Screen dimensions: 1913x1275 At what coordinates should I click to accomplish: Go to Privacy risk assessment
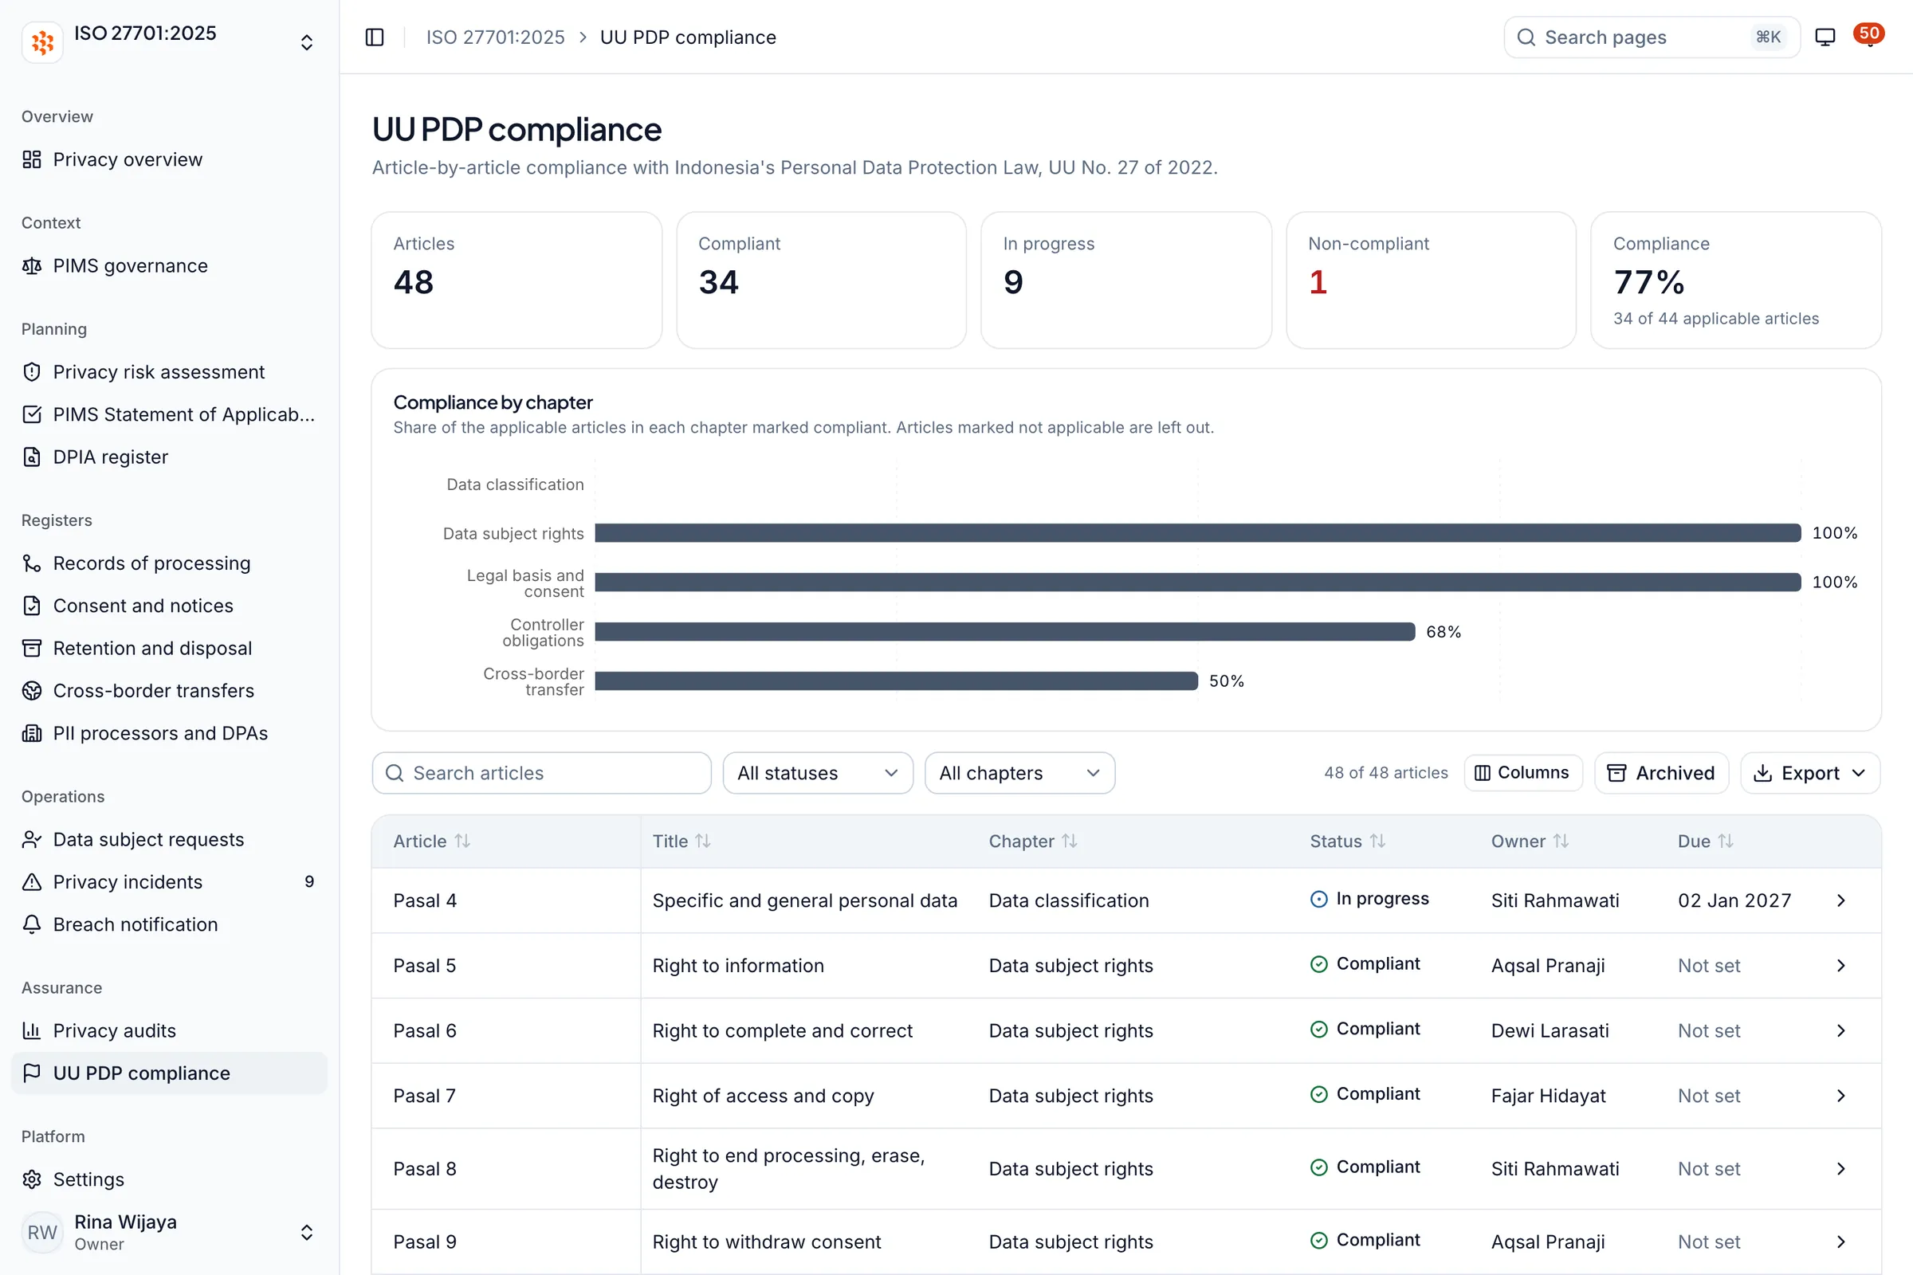169,371
